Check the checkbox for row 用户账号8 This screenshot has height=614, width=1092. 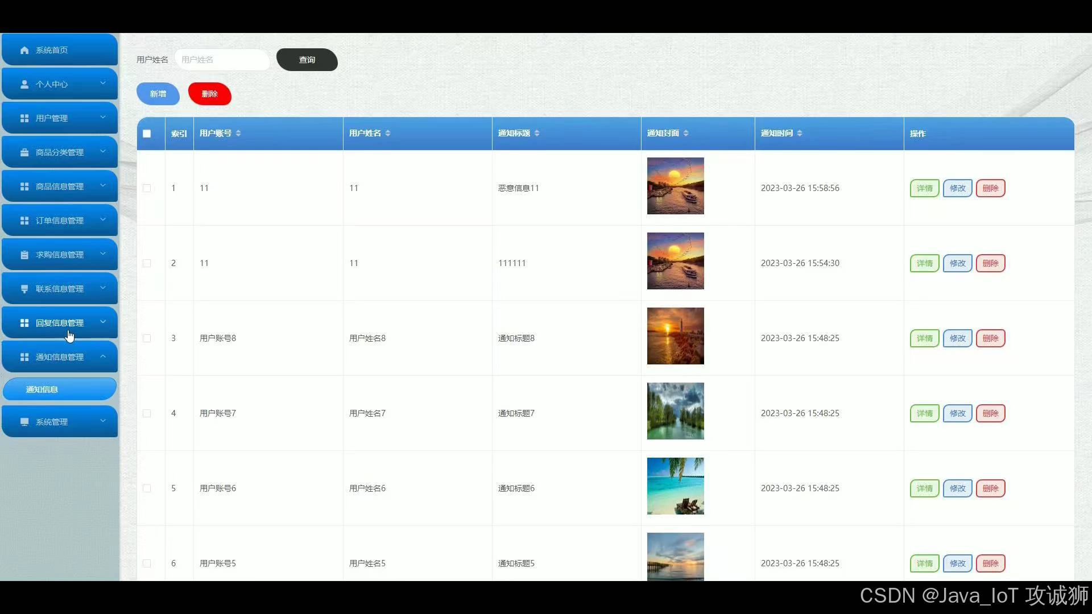(147, 338)
